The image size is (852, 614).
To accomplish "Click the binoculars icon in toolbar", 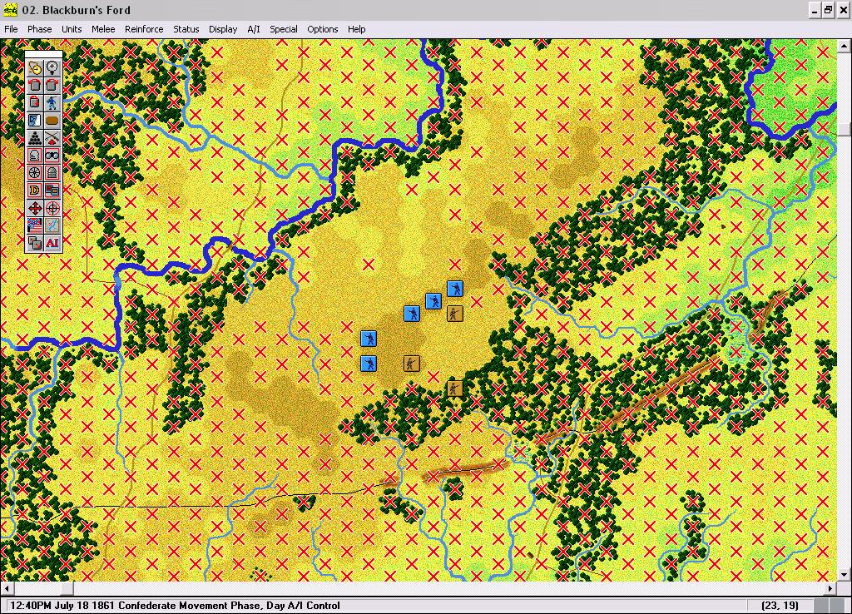I will coord(52,156).
